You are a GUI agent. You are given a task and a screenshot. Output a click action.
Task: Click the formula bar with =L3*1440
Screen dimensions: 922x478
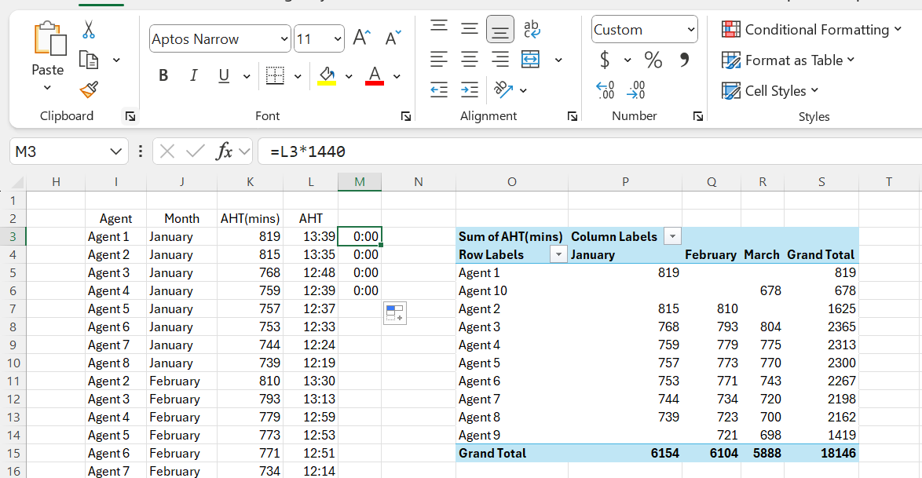point(590,151)
